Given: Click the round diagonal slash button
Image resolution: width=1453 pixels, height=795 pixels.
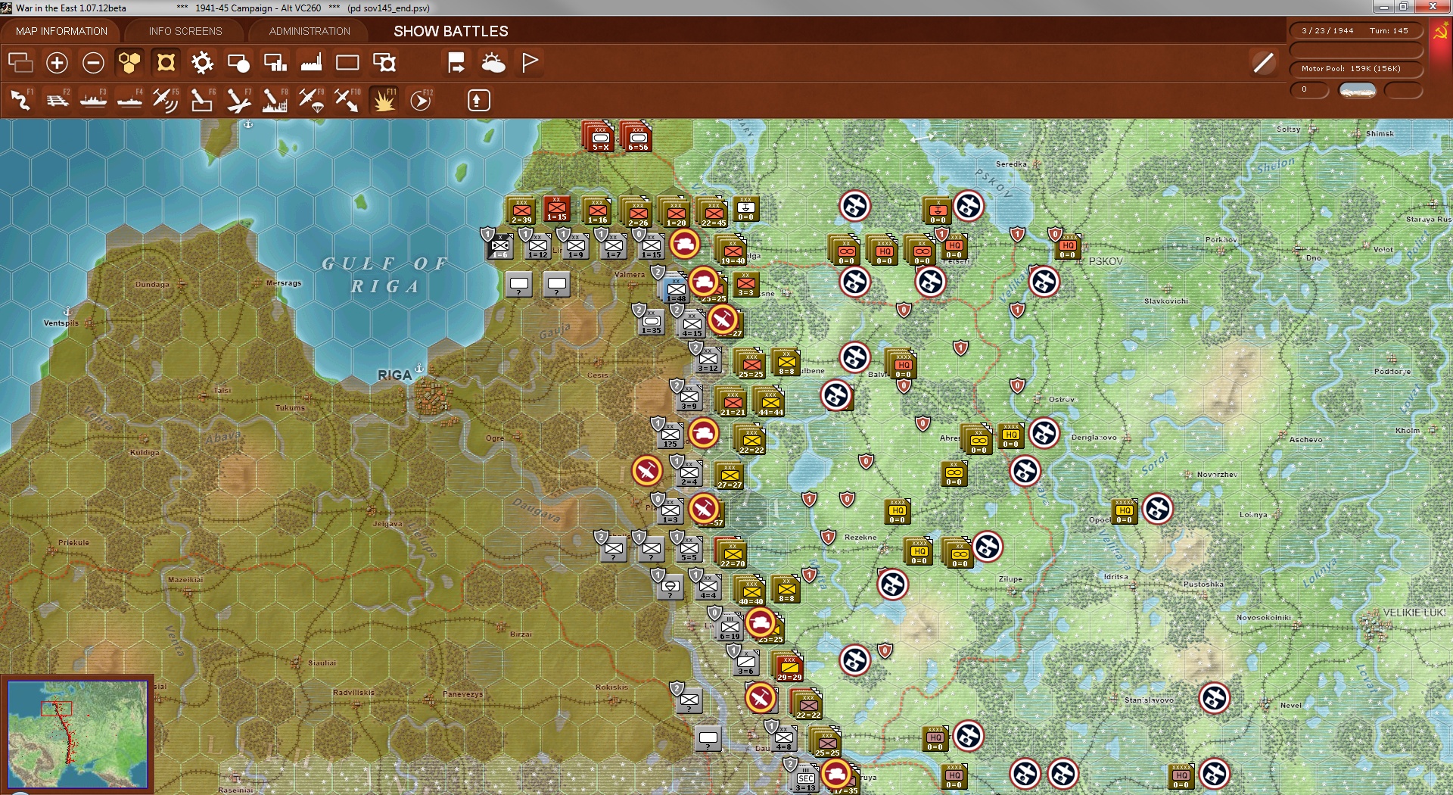Looking at the screenshot, I should [x=1263, y=63].
